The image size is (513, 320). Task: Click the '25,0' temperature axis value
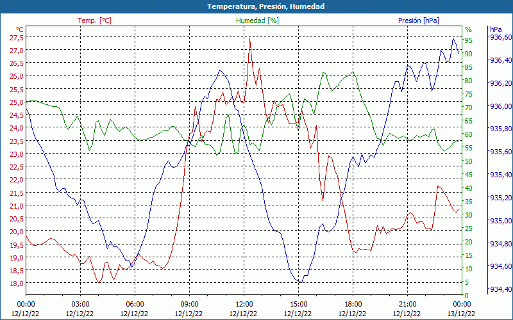pos(17,102)
